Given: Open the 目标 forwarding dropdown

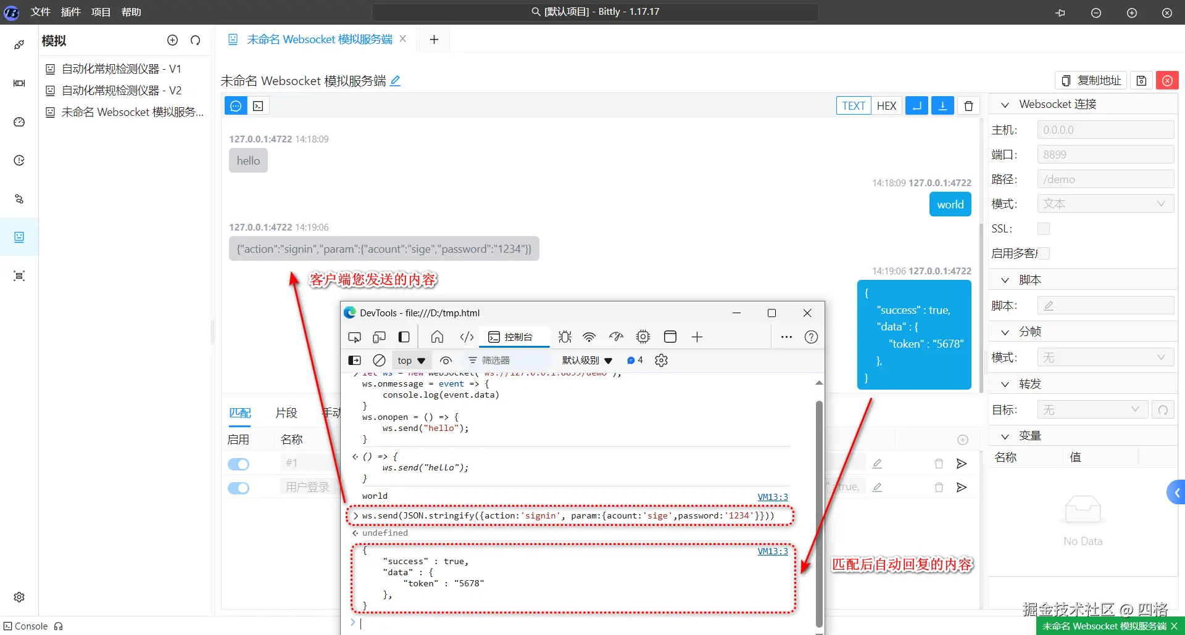Looking at the screenshot, I should (x=1092, y=410).
